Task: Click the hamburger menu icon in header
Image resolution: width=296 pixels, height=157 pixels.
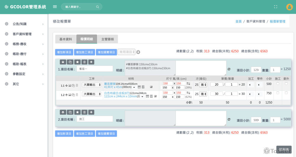Action: coord(55,7)
